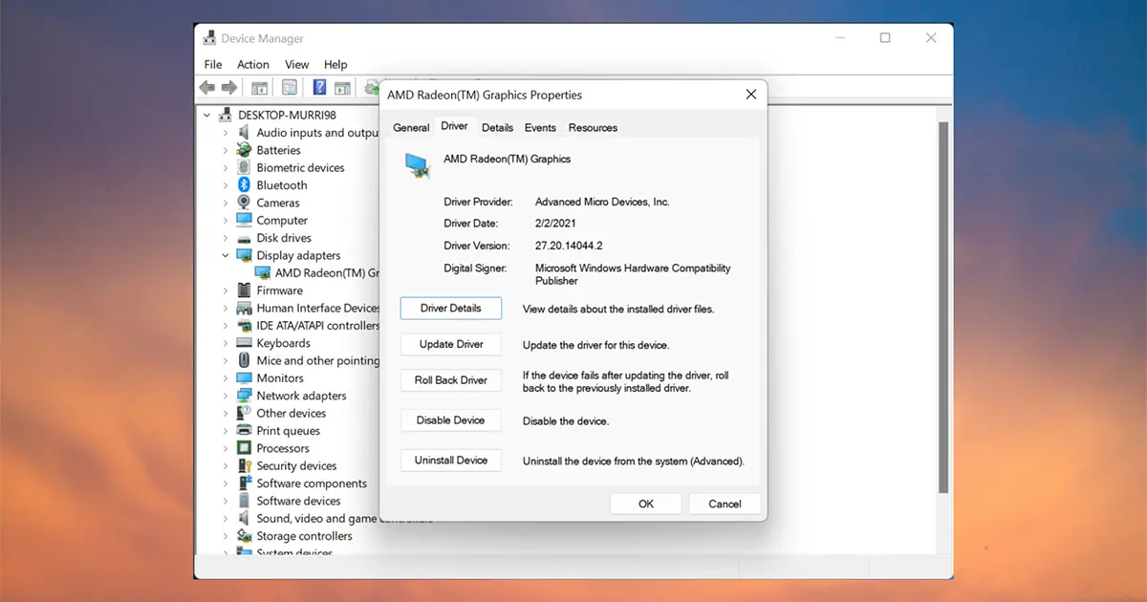Collapse the DESKTOP-MURRI98 root node
This screenshot has height=602, width=1147.
click(208, 115)
